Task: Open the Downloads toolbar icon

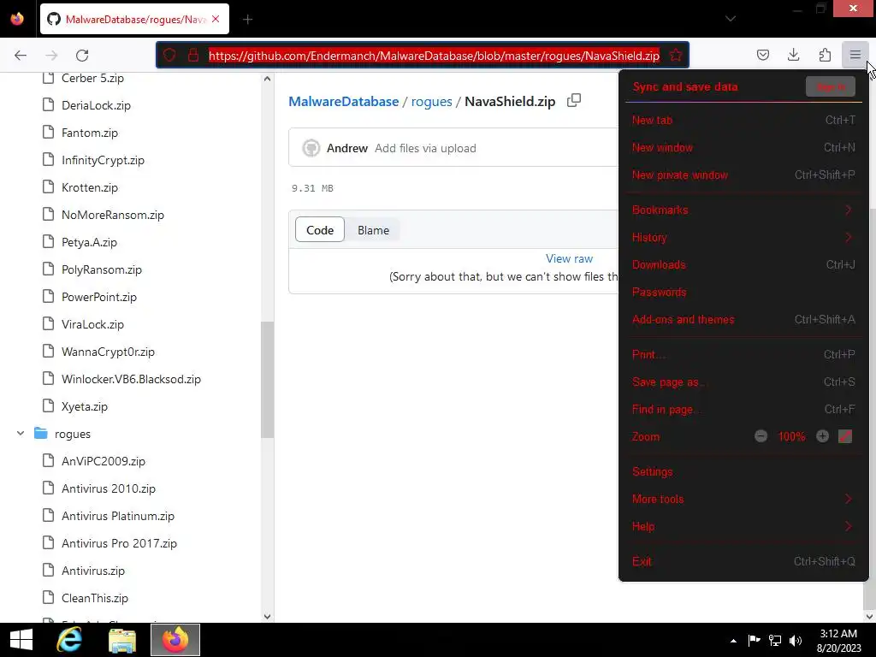Action: pyautogui.click(x=793, y=55)
